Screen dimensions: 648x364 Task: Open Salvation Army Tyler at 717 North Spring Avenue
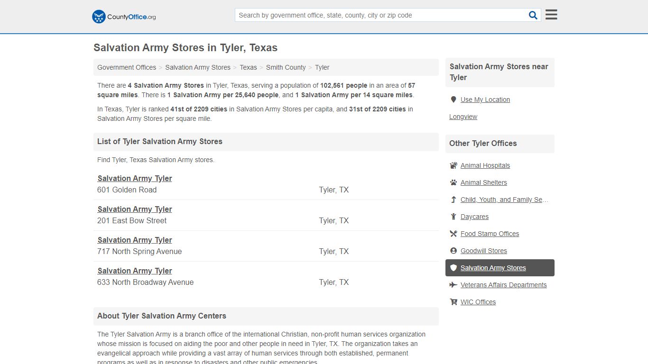tap(135, 240)
